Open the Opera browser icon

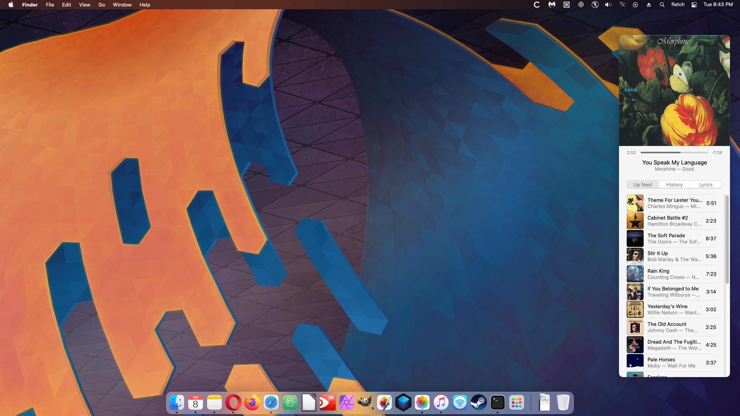[x=233, y=403]
